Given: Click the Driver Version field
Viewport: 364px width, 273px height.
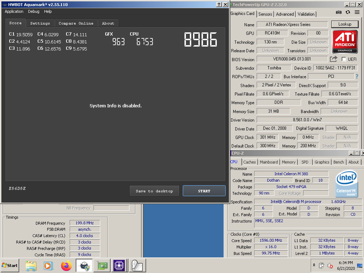Looking at the screenshot, I should [307, 120].
